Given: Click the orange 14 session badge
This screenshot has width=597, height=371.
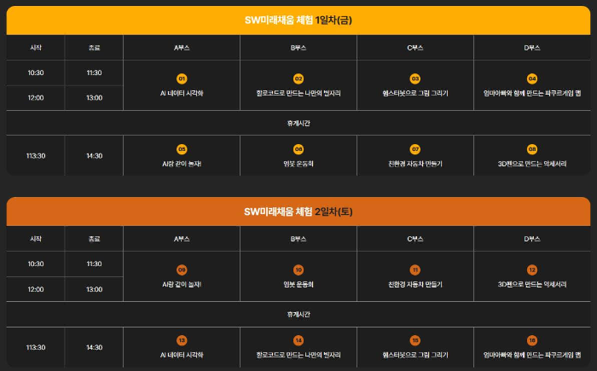Looking at the screenshot, I should point(298,340).
